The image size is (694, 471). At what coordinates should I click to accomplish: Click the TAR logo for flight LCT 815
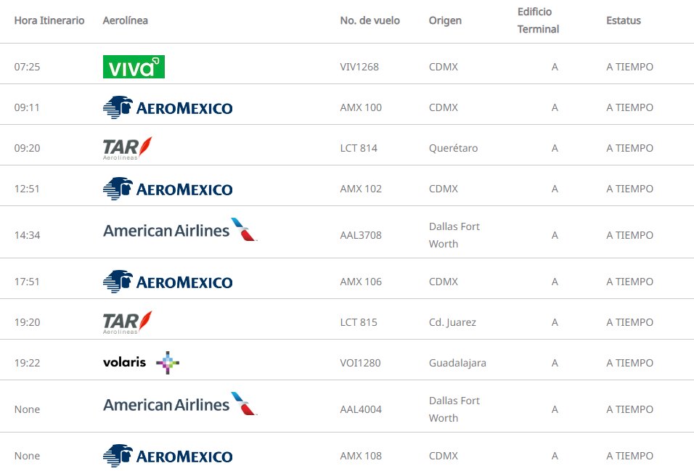[128, 322]
